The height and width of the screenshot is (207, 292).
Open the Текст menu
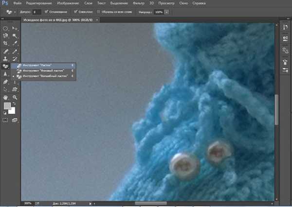tap(101, 3)
